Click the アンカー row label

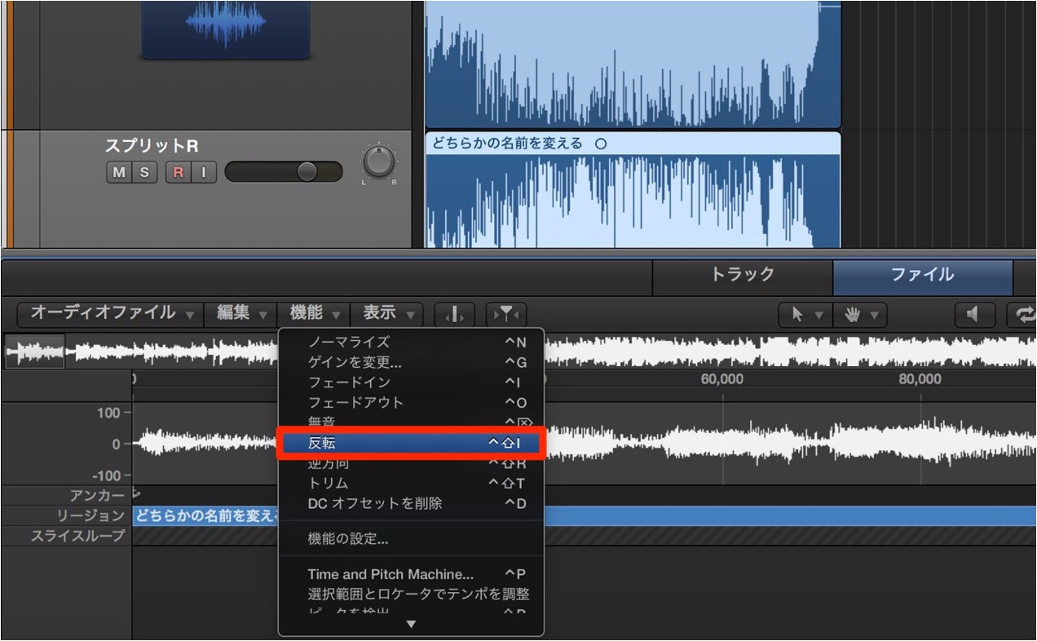(x=97, y=495)
